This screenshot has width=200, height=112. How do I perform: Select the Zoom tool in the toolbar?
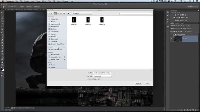pyautogui.click(x=2, y=65)
